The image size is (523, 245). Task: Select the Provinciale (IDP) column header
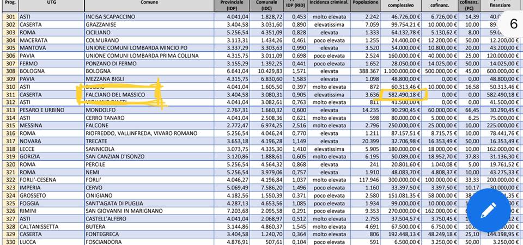[x=232, y=5]
